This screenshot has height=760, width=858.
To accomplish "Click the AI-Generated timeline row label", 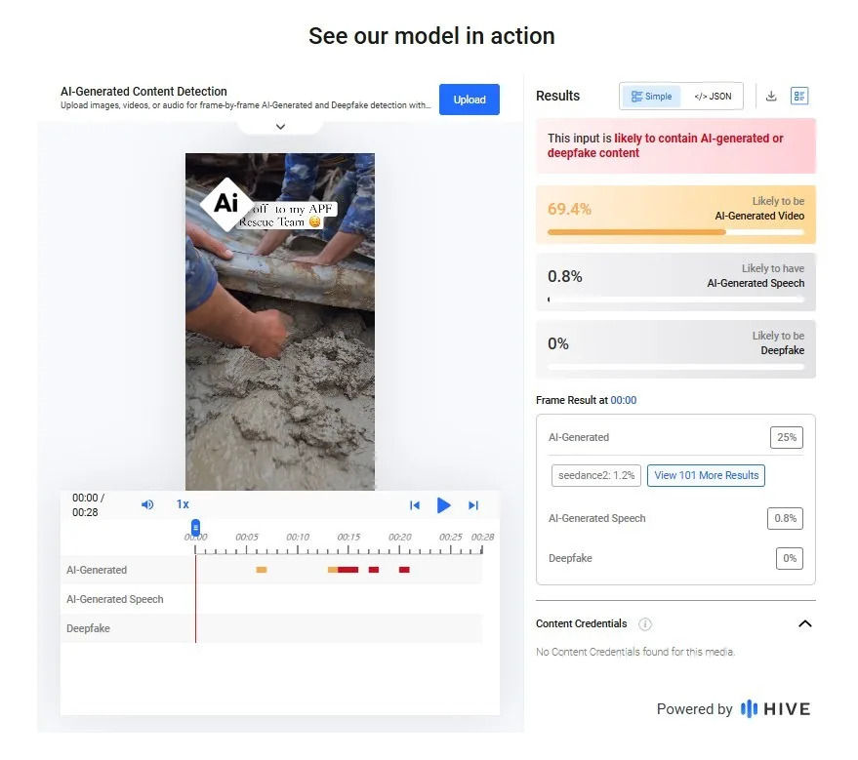I will [x=97, y=570].
